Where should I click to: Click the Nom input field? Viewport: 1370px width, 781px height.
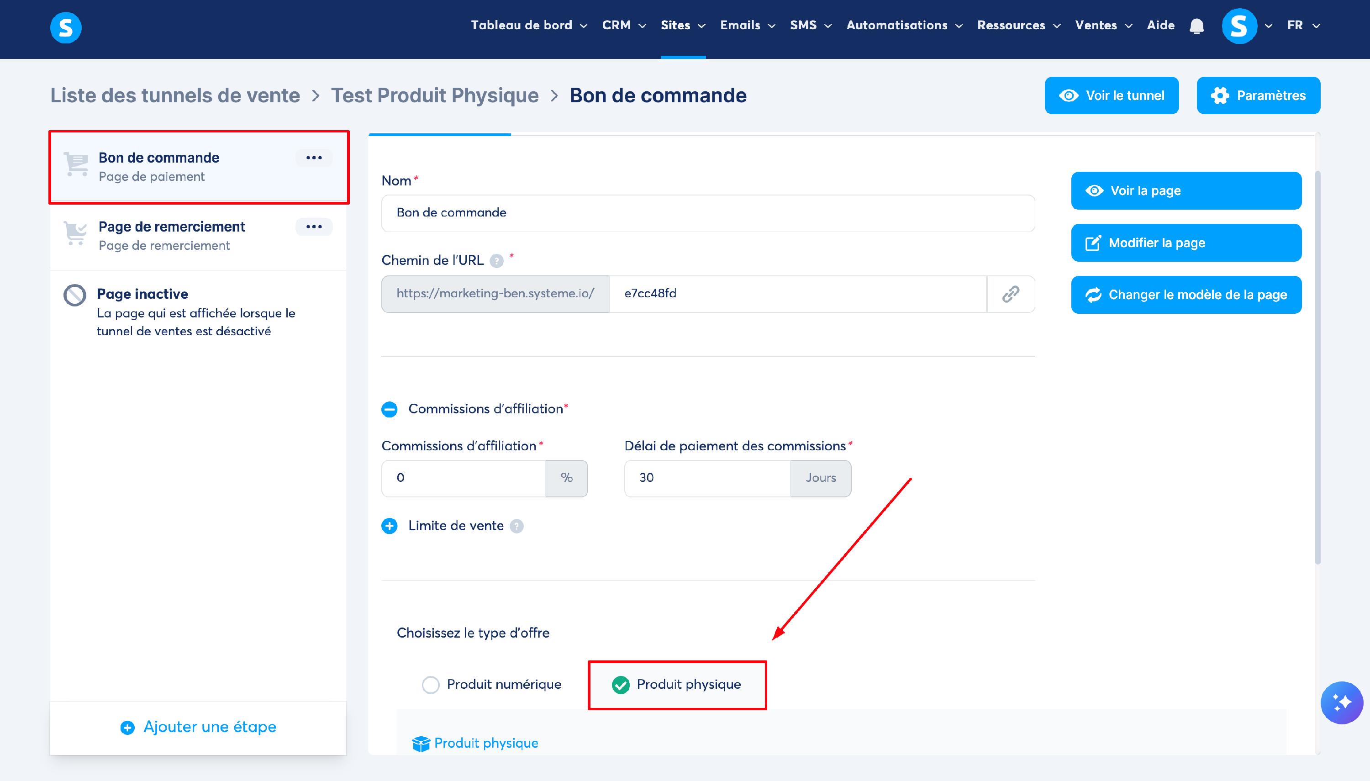point(708,213)
